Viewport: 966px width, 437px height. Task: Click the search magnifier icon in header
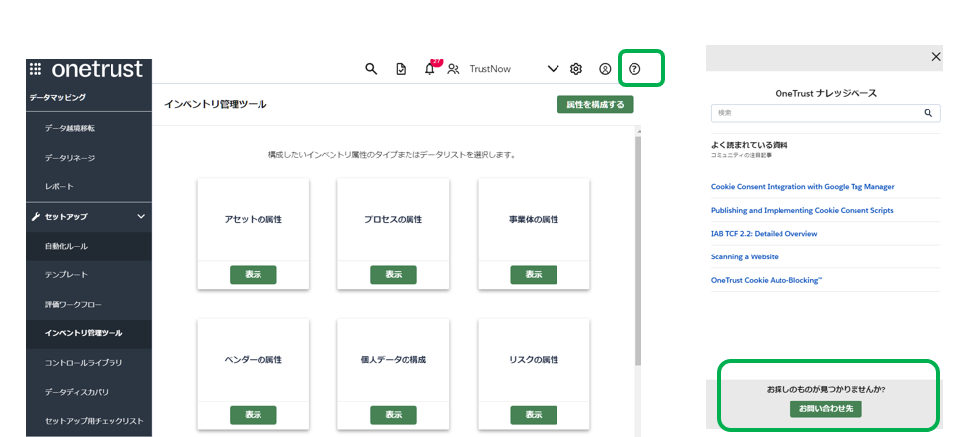click(371, 69)
